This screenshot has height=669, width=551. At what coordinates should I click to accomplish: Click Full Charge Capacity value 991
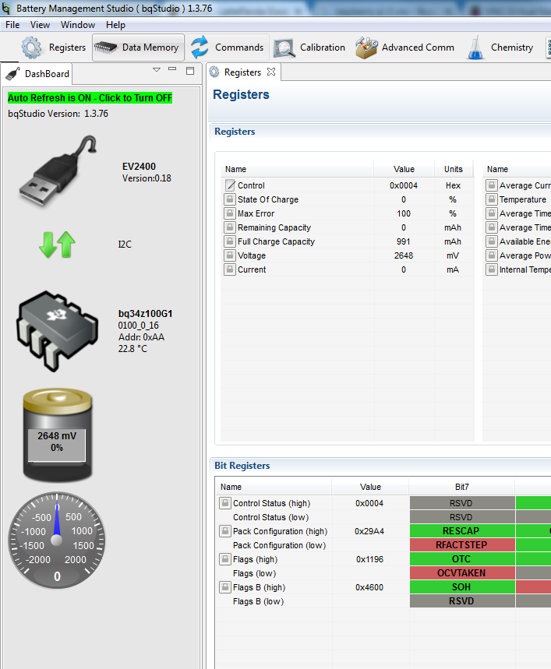tap(404, 241)
